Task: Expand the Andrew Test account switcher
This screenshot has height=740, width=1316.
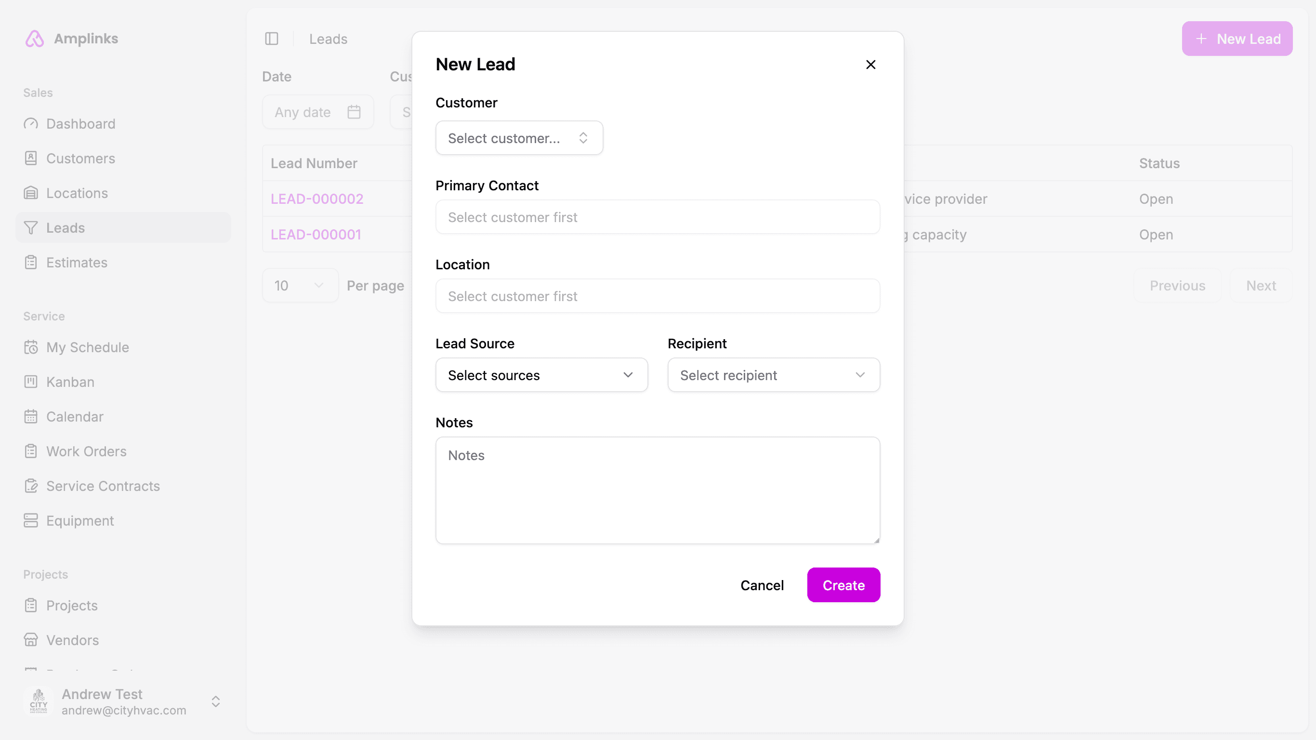Action: point(216,701)
